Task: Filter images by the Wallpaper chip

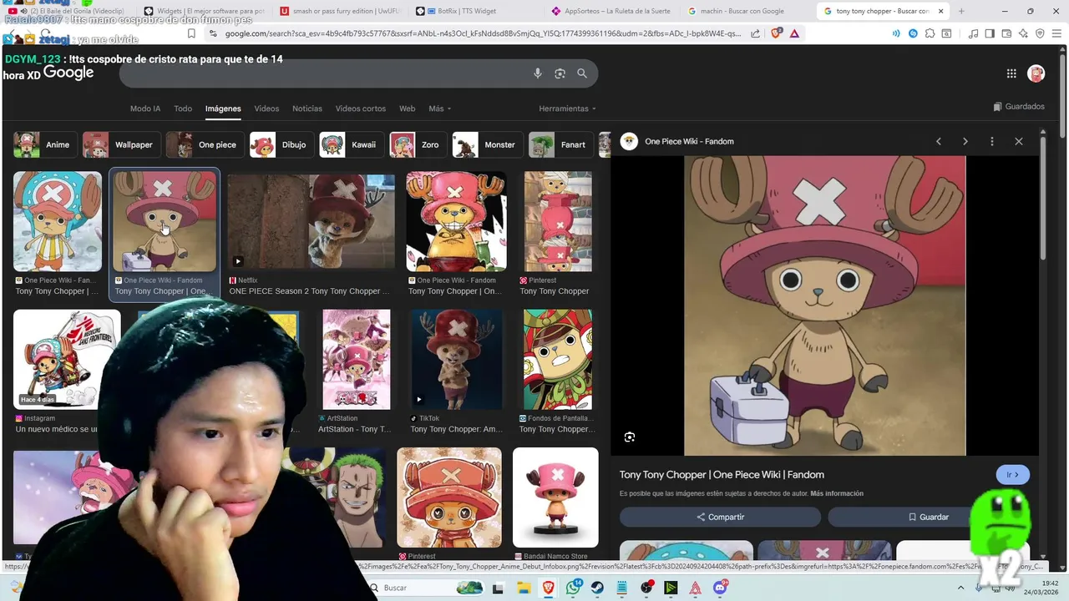Action: [121, 144]
